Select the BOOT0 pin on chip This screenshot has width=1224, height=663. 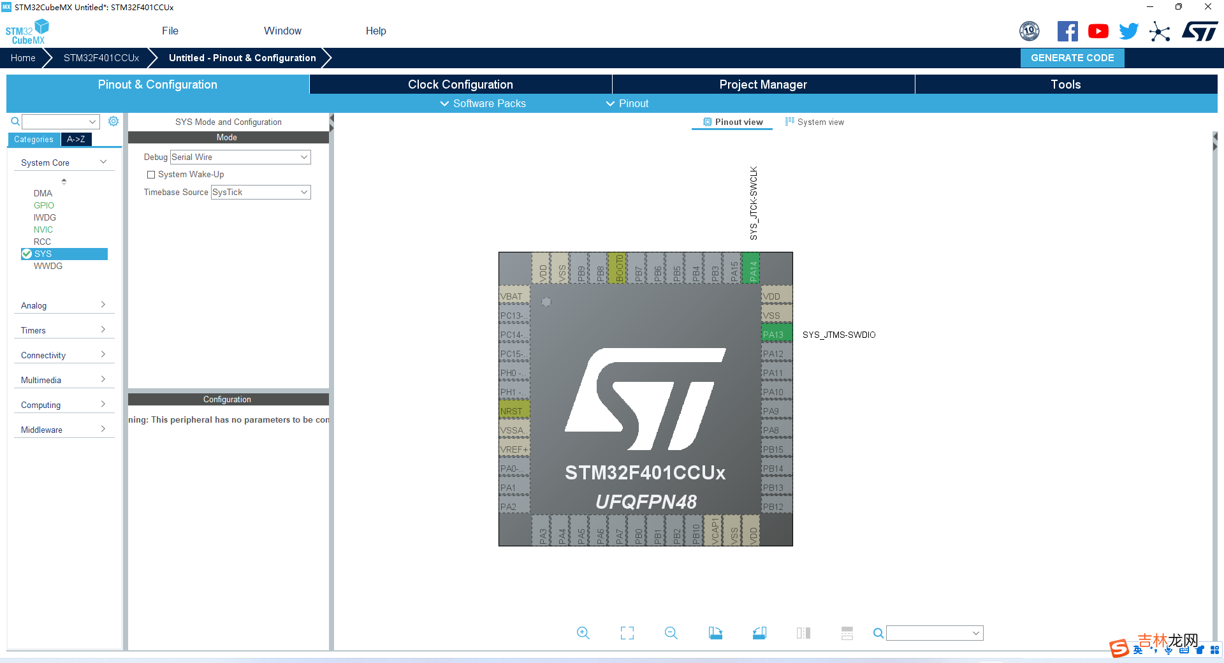[618, 269]
